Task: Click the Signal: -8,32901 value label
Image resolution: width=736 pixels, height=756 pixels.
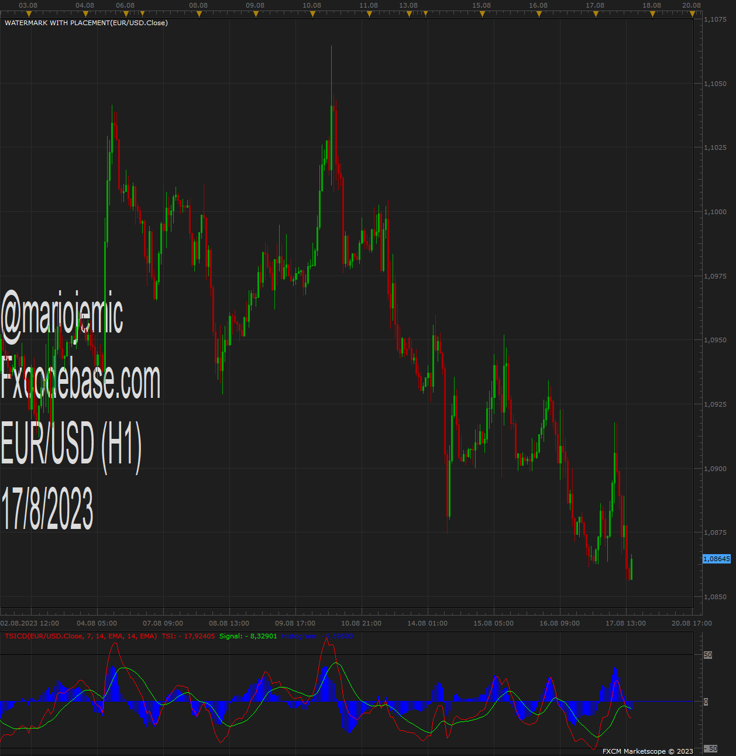Action: 248,636
